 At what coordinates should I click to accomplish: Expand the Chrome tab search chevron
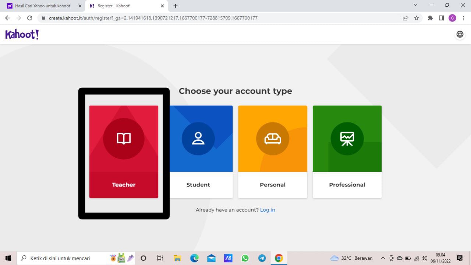(415, 5)
